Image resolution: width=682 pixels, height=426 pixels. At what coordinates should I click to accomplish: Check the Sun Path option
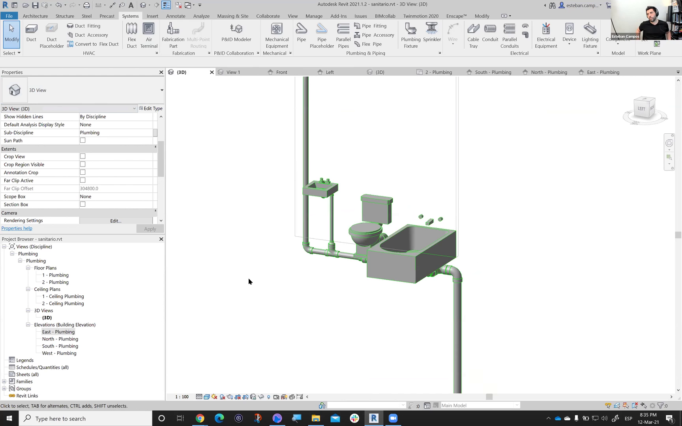[x=82, y=140]
